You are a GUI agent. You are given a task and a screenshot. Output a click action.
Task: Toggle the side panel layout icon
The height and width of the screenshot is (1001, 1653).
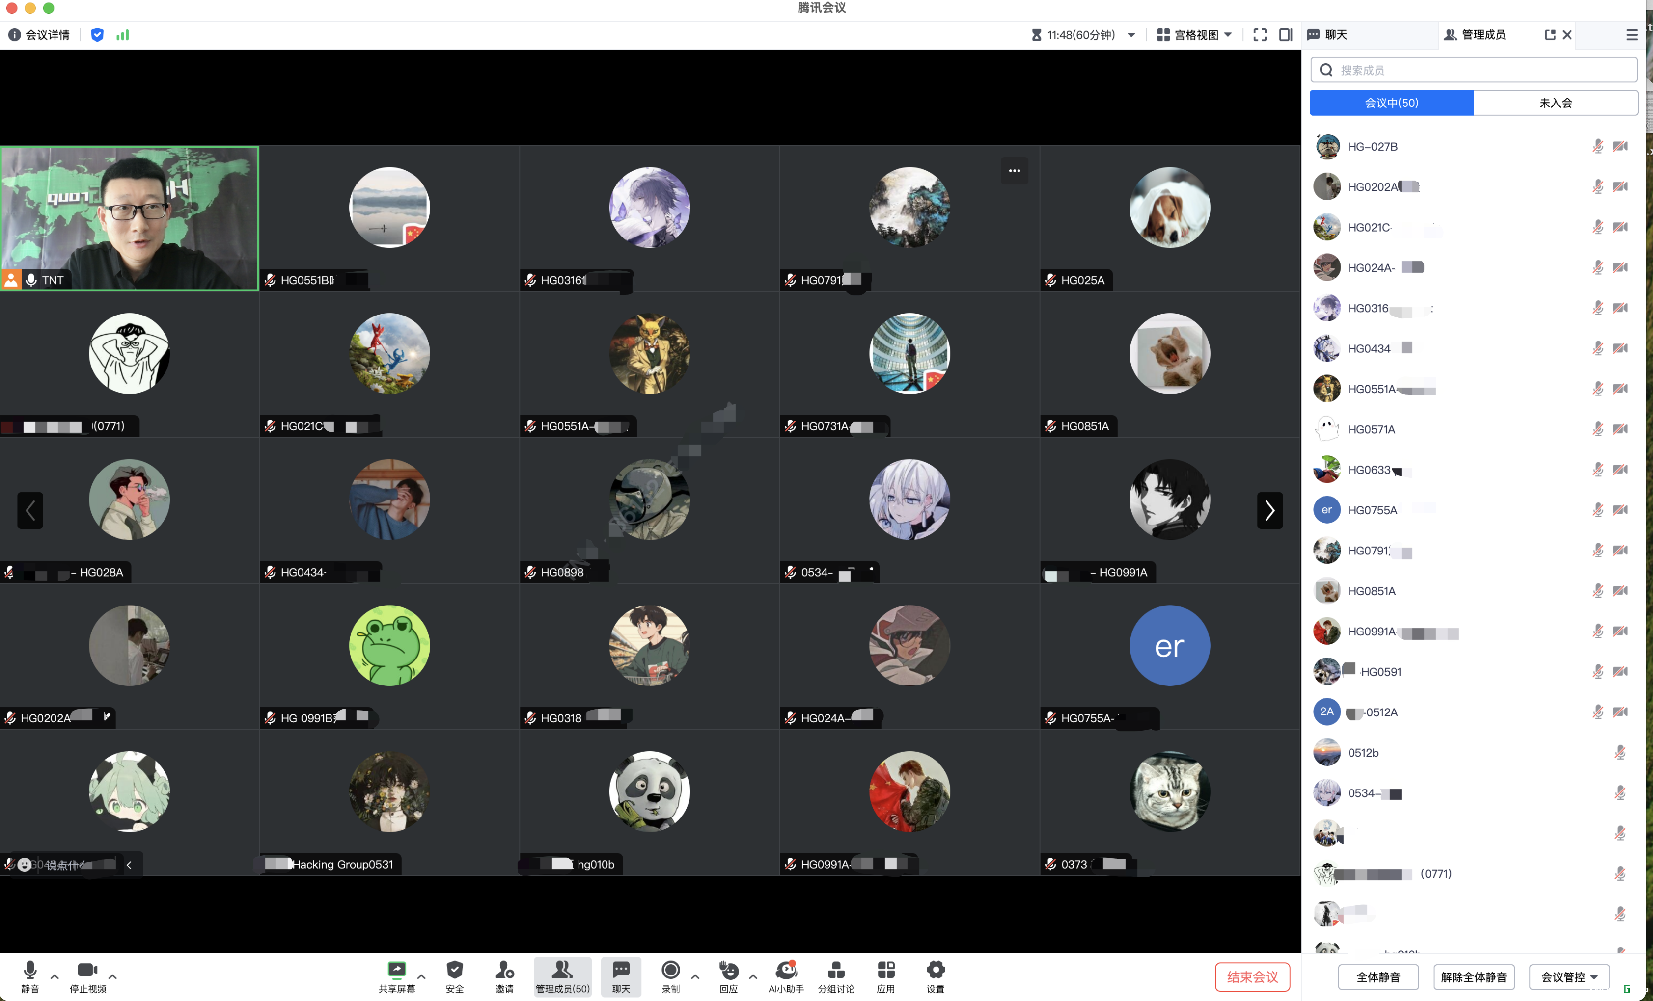1285,35
